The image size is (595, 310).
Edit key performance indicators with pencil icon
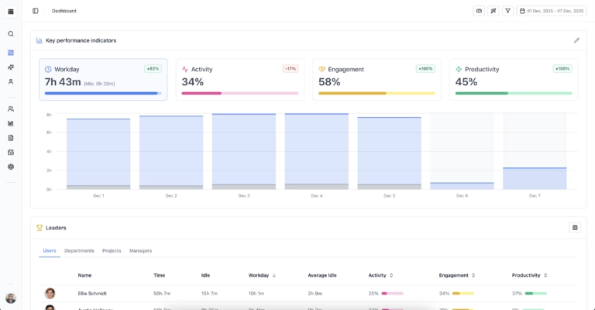(x=576, y=40)
